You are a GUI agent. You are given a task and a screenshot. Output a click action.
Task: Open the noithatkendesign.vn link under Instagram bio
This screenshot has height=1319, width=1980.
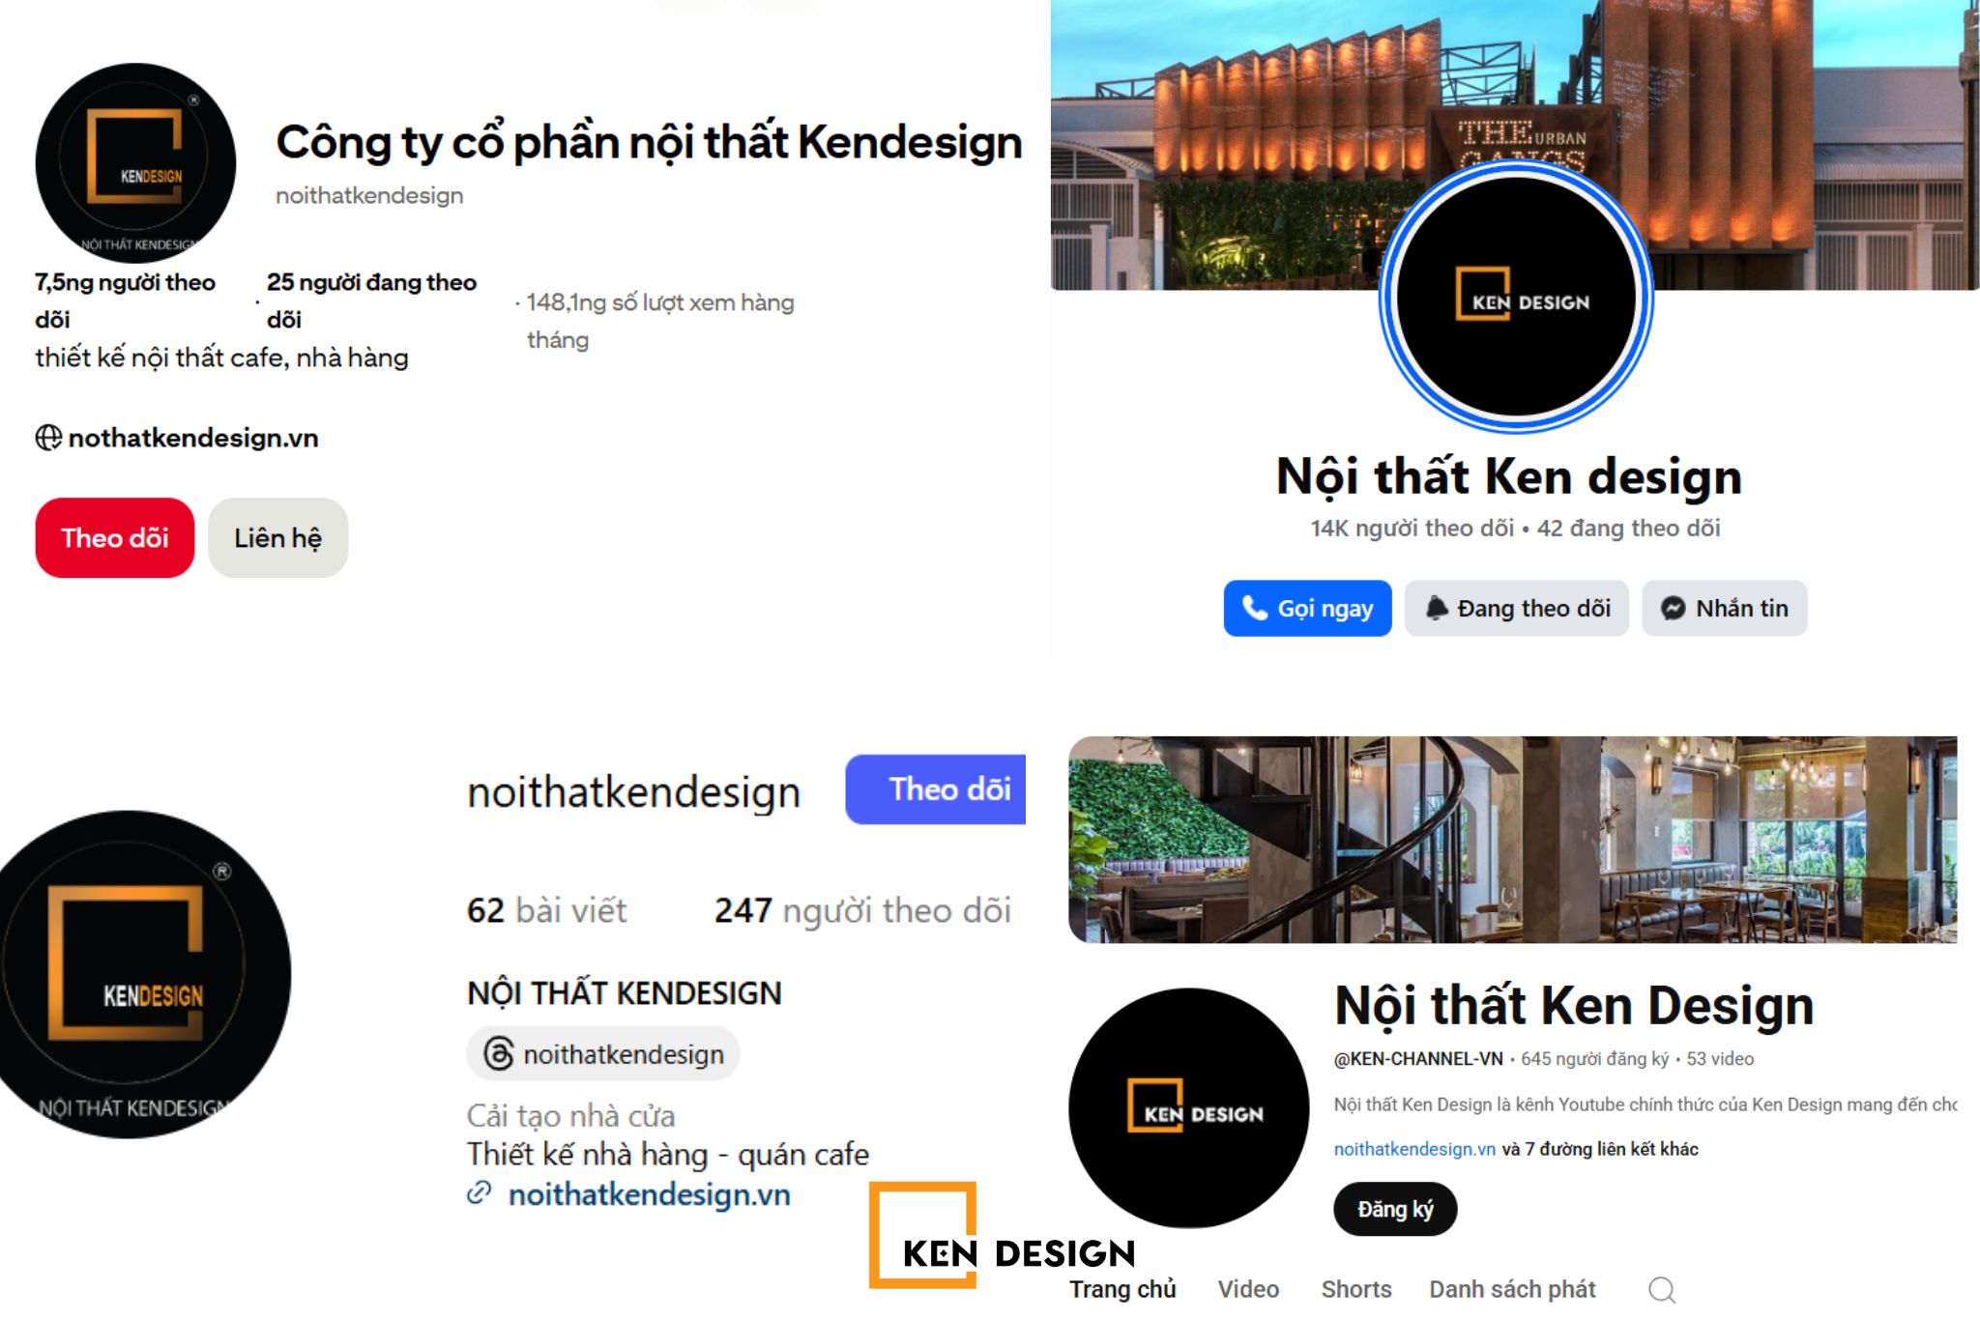tap(649, 1195)
